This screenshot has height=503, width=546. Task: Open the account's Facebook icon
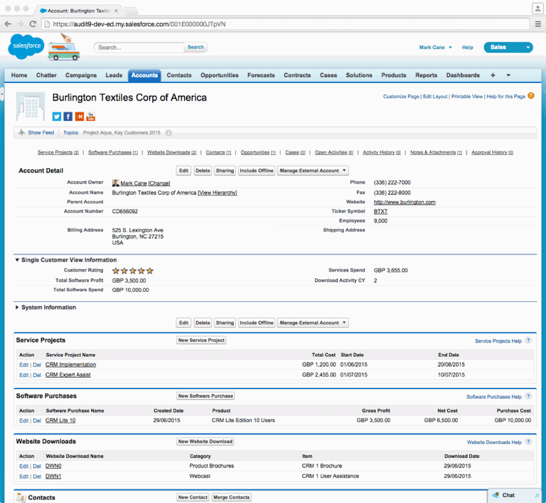click(x=68, y=117)
